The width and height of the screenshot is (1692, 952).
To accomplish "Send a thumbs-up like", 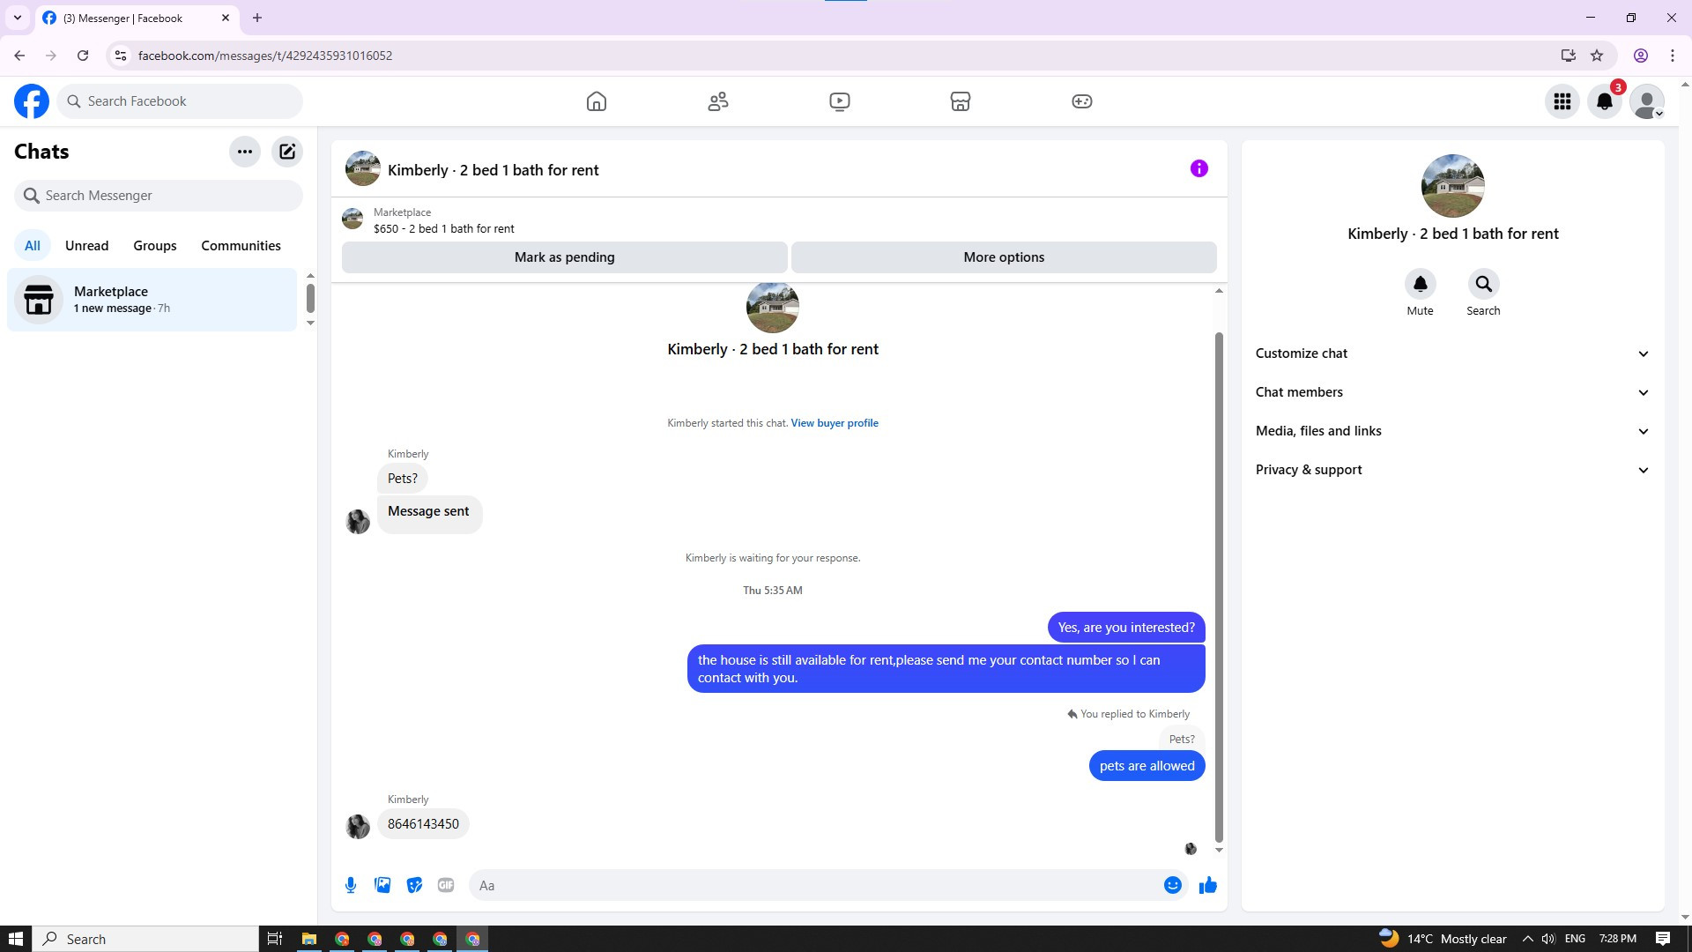I will click(x=1207, y=885).
